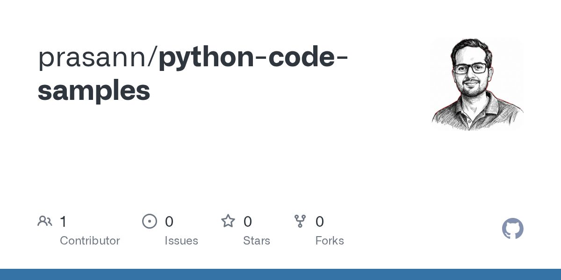The image size is (561, 280).
Task: Click the blue language bar at bottom
Action: click(280, 274)
